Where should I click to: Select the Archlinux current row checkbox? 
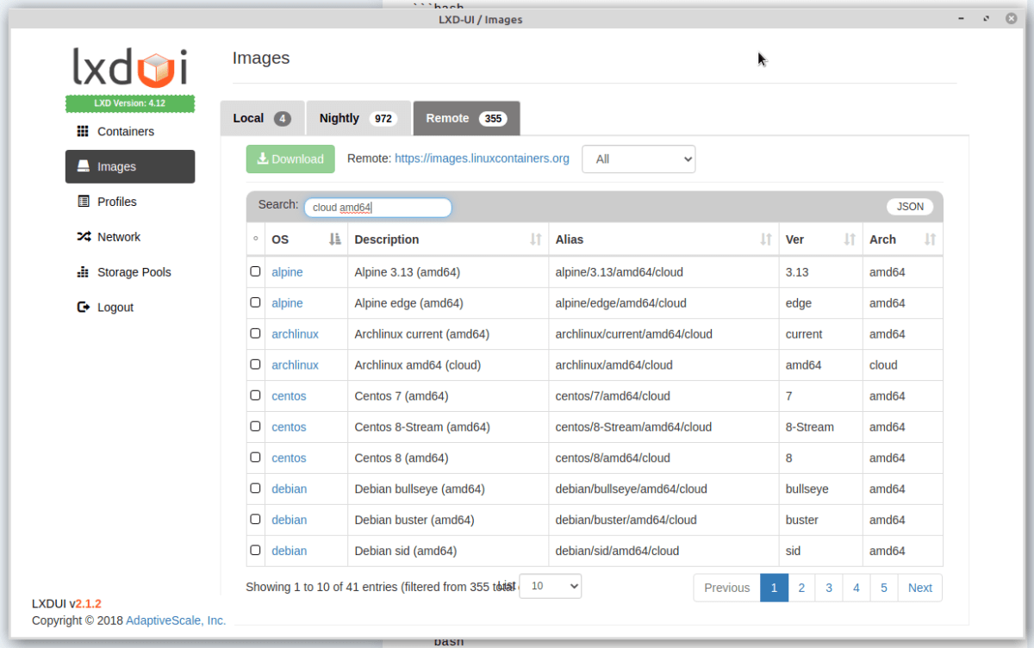(255, 333)
